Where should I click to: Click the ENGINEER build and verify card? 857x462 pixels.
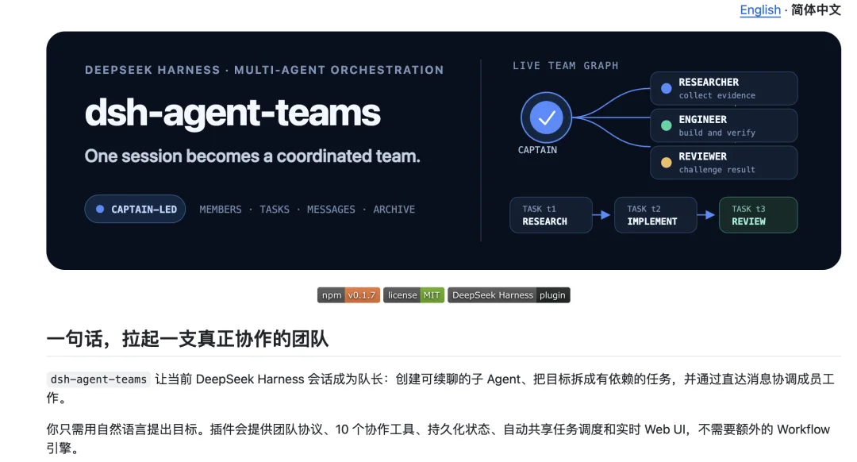(724, 125)
